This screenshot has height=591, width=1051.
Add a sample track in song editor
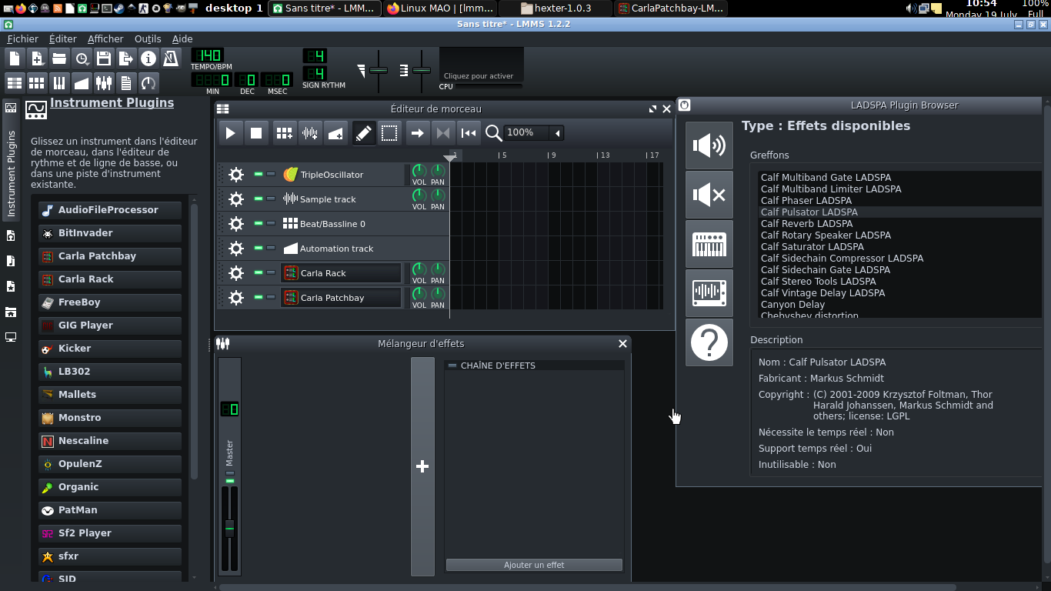[x=310, y=133]
